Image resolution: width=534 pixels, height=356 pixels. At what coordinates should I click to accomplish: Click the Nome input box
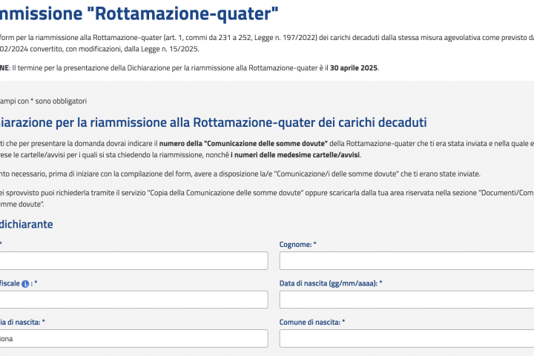[x=133, y=260]
